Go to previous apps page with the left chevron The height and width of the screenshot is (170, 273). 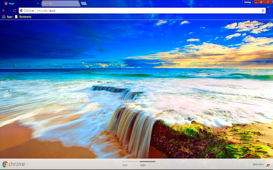pyautogui.click(x=9, y=91)
